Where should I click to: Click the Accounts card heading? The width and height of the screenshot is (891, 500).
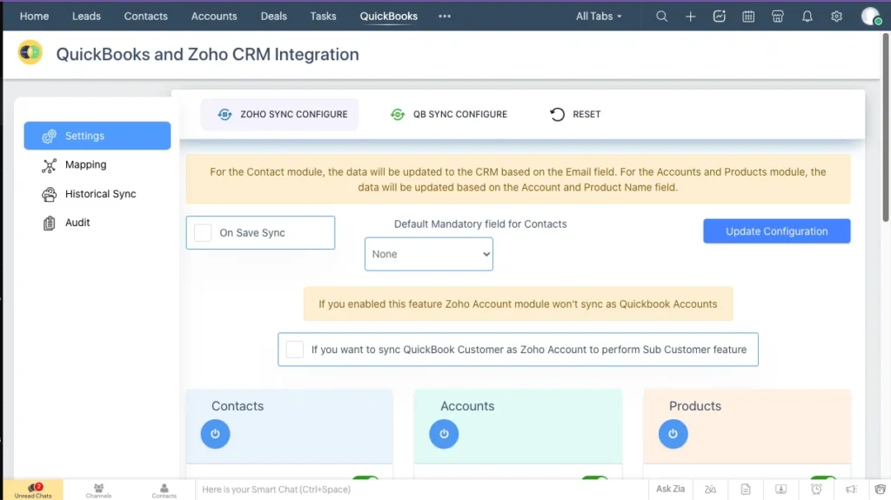(467, 406)
